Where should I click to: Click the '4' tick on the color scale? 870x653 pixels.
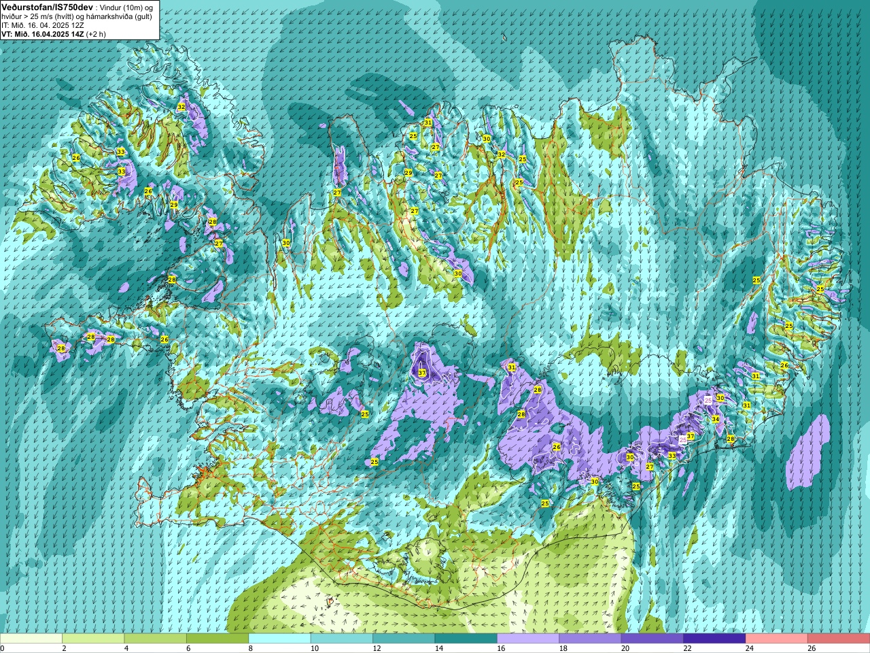click(x=126, y=649)
